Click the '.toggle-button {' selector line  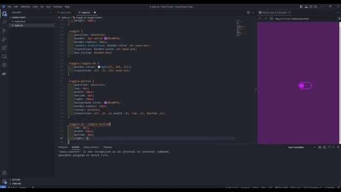pos(81,81)
